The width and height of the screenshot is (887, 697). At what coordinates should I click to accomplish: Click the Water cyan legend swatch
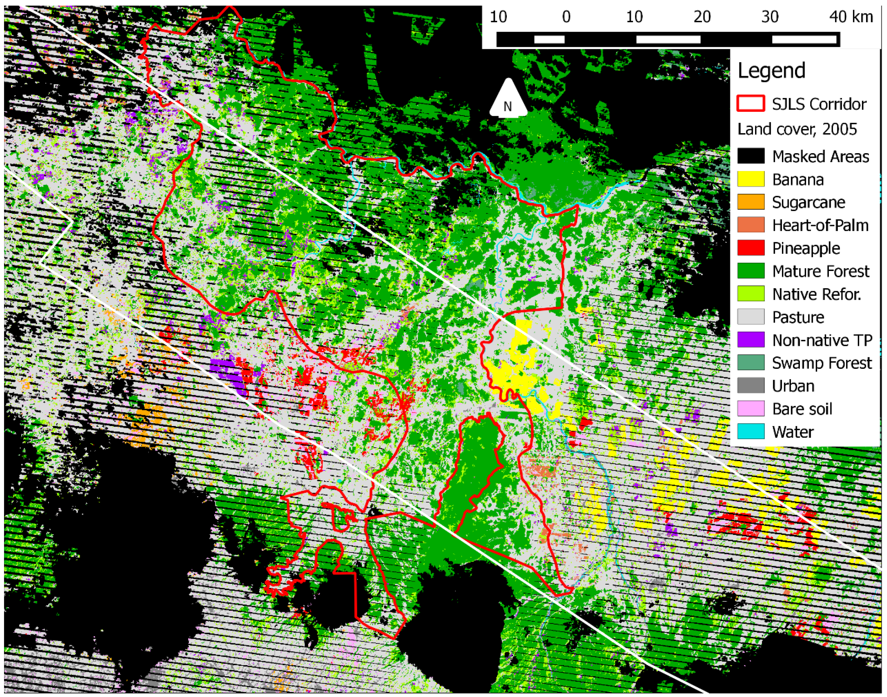click(750, 431)
